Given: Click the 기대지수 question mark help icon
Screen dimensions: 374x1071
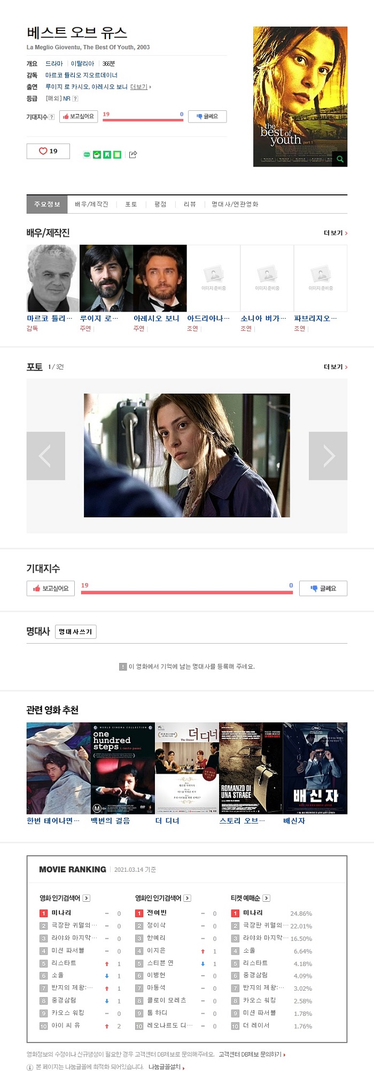Looking at the screenshot, I should pos(51,117).
